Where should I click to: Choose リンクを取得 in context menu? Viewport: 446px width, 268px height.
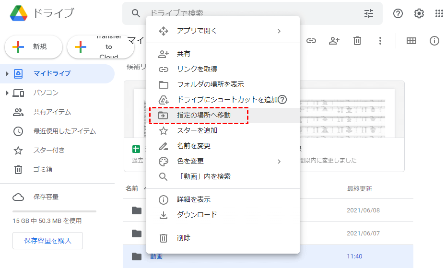(x=223, y=69)
